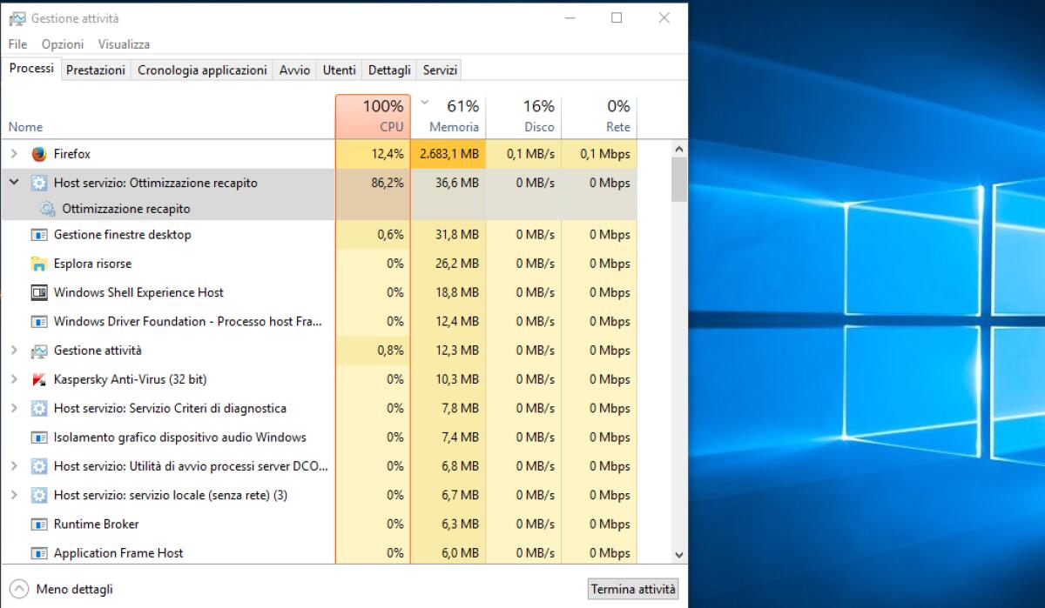Select the Kaspersky Anti-Virus icon

(x=38, y=379)
